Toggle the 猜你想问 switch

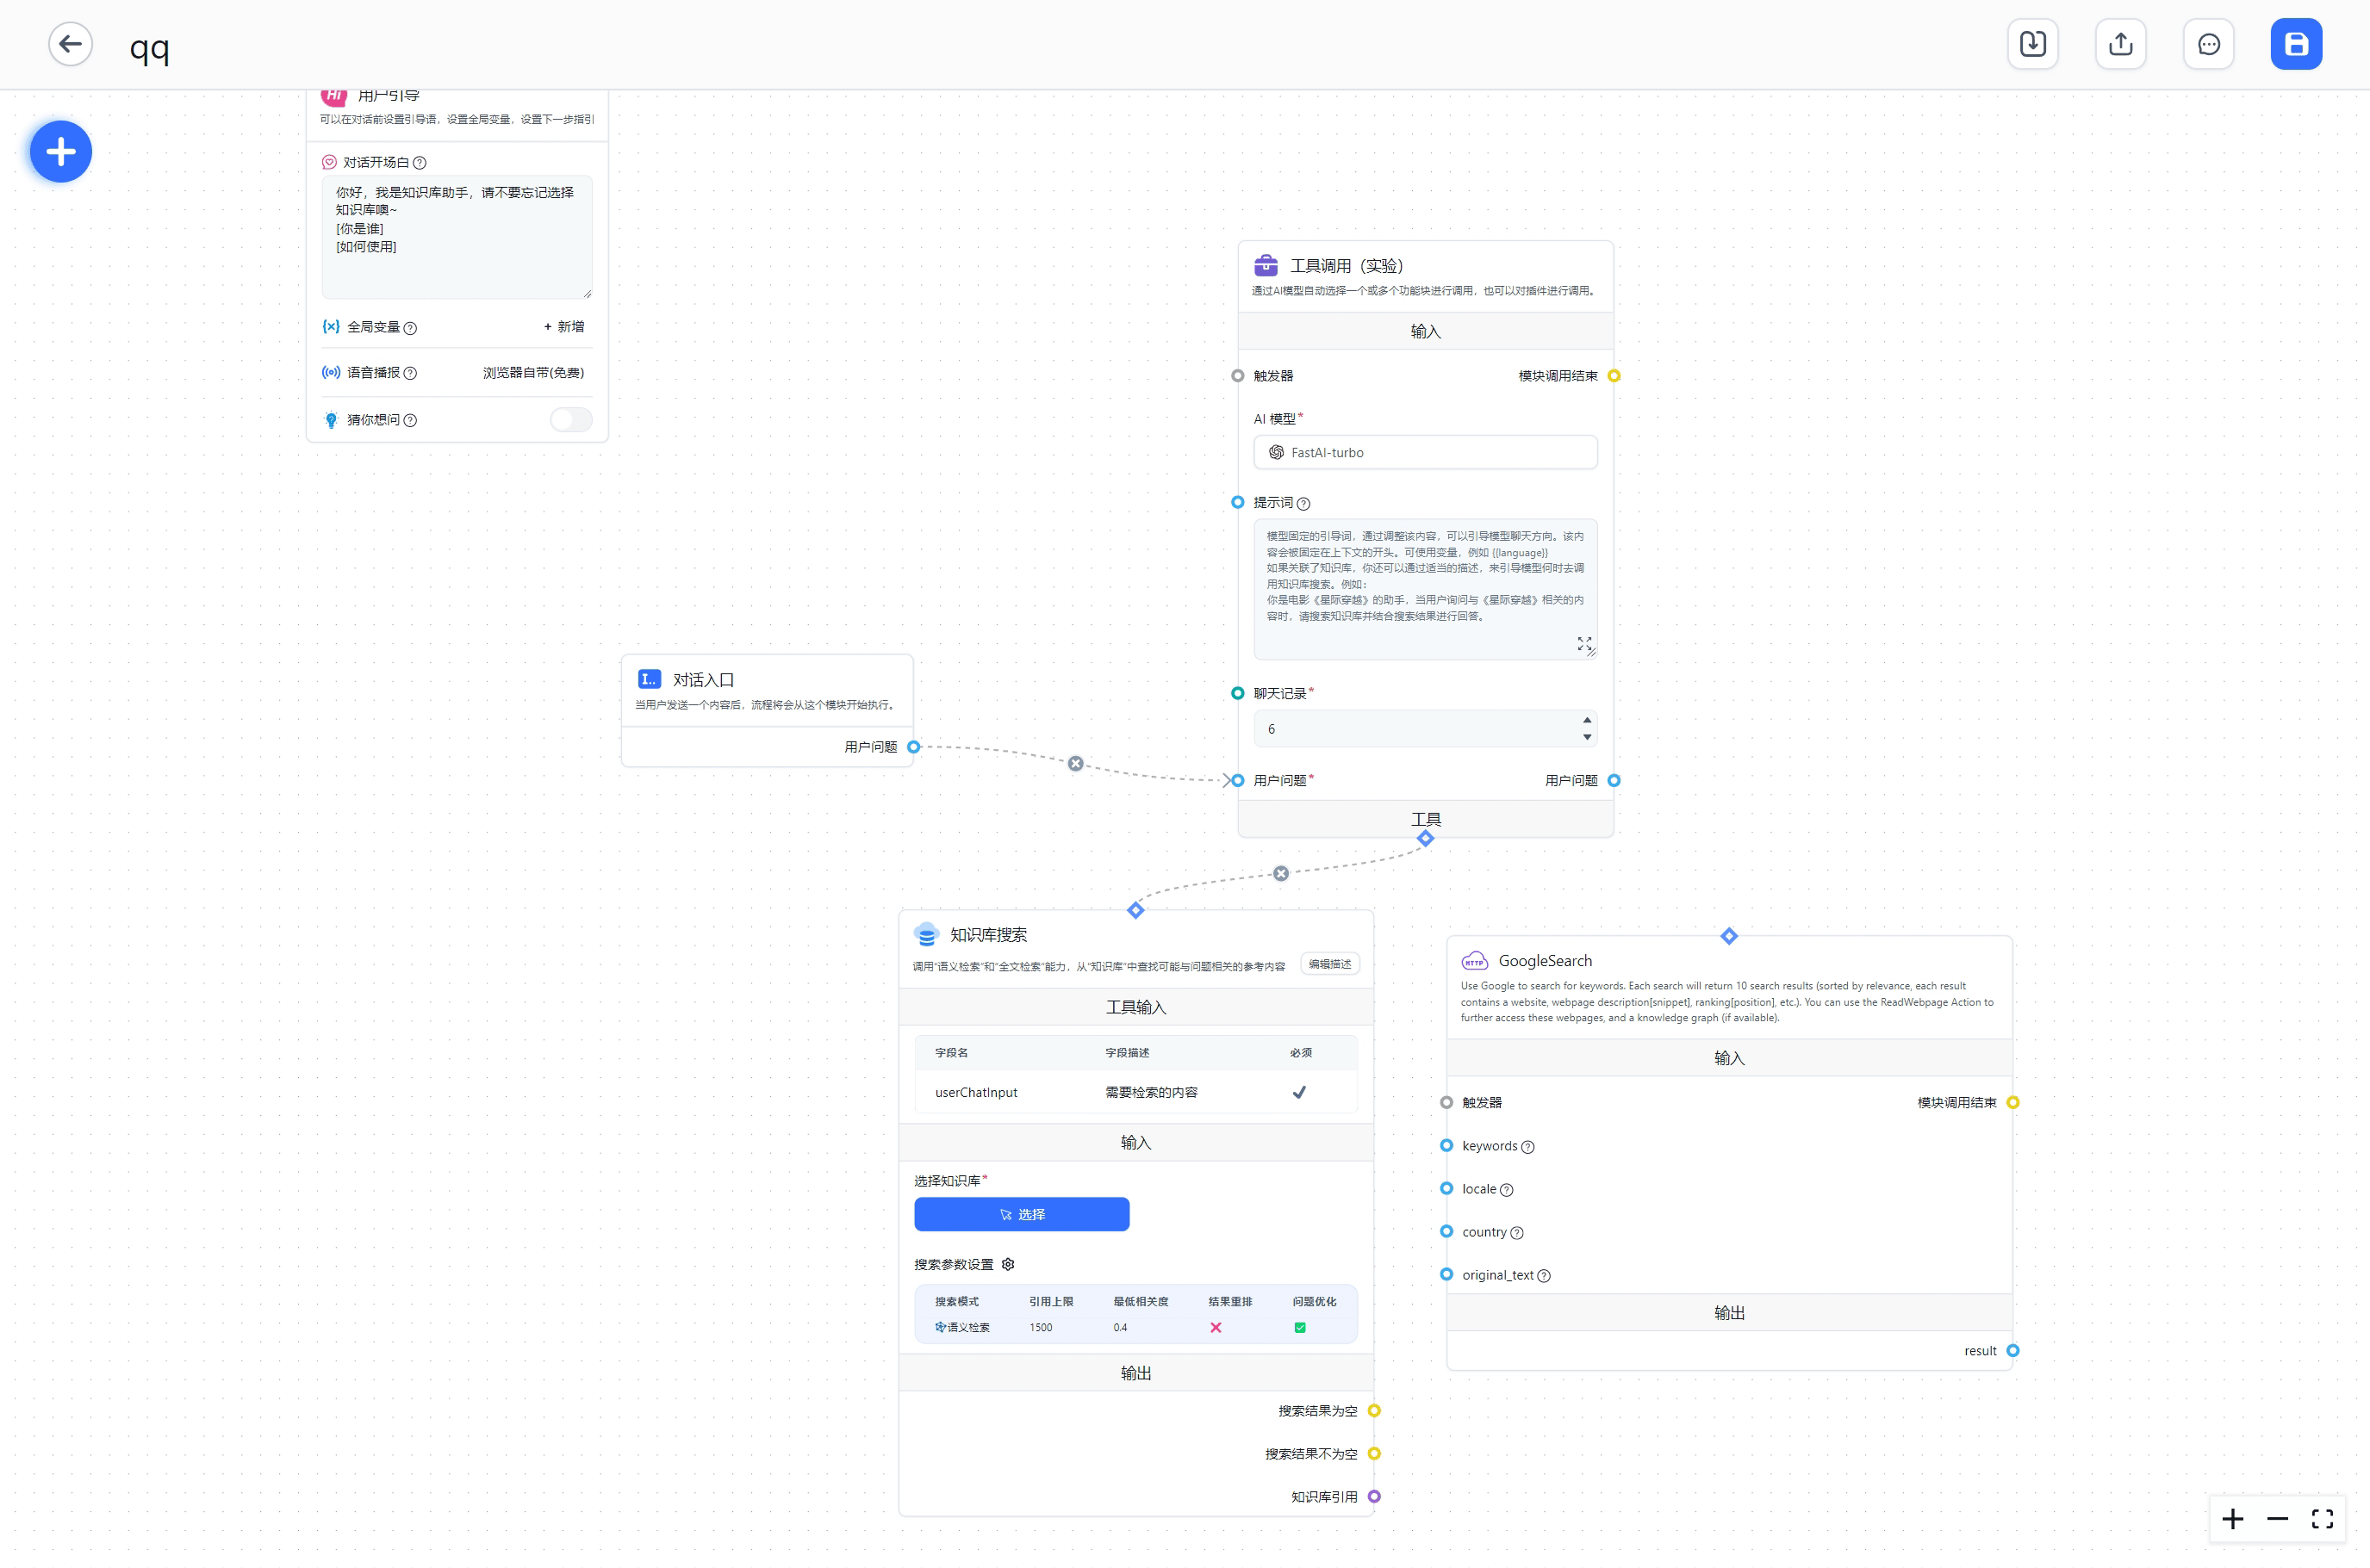tap(570, 420)
